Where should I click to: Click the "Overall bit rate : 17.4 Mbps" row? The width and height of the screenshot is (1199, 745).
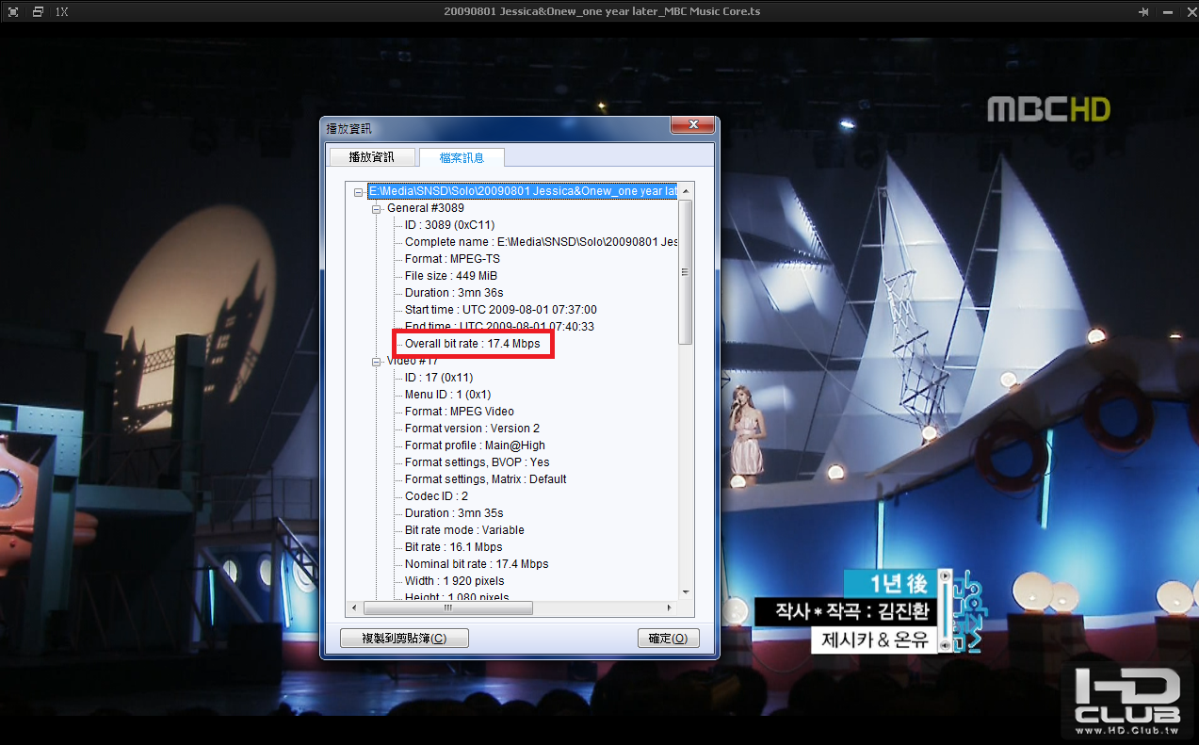473,344
